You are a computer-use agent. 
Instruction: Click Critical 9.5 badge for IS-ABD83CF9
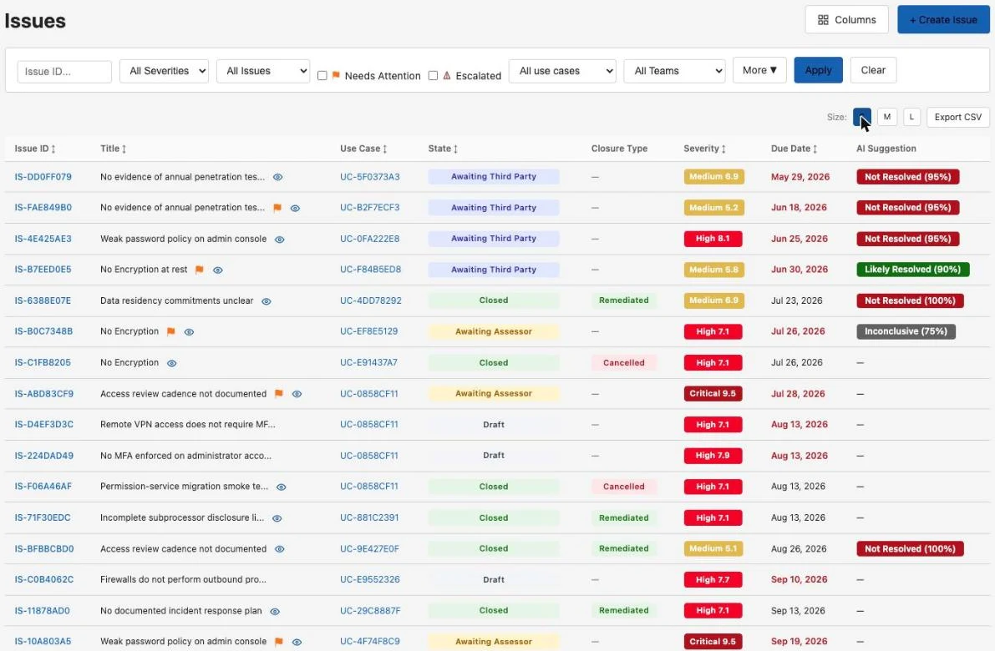point(713,394)
